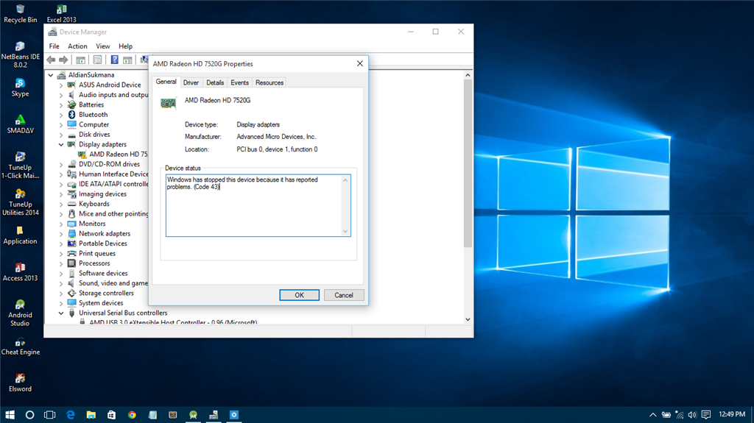
Task: Click OK in the Properties dialog
Action: point(299,295)
